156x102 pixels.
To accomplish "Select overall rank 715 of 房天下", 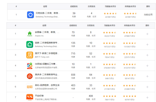I will point(73,54).
